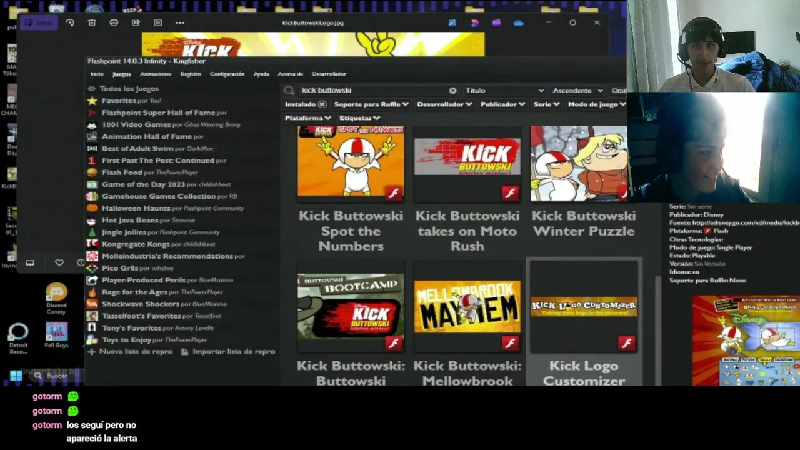Open the three-dot more menu in Photos
800x450 pixels.
[180, 22]
